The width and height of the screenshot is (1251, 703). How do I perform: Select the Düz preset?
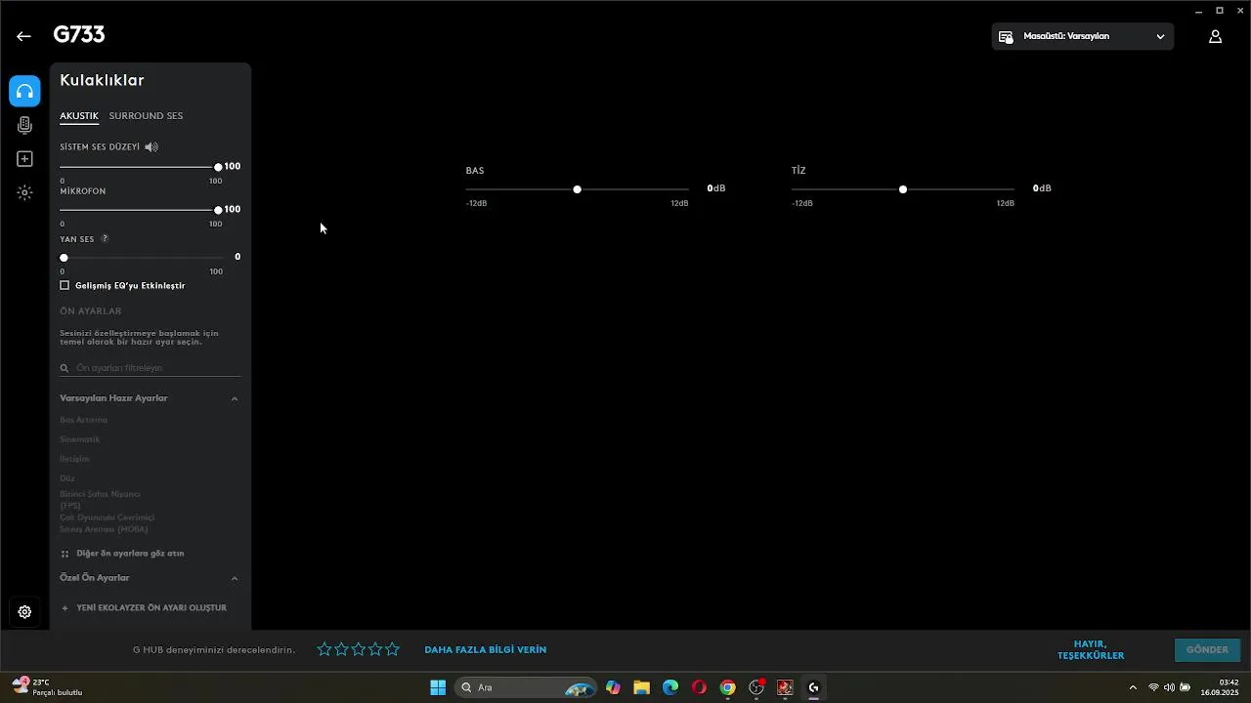(67, 478)
